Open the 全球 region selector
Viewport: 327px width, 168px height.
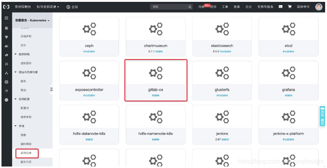point(72,7)
